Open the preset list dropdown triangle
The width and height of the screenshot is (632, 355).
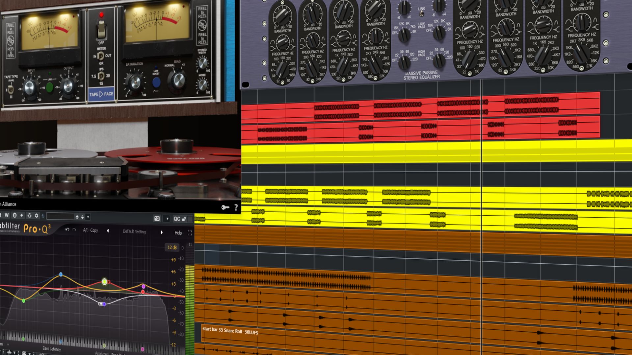88,217
